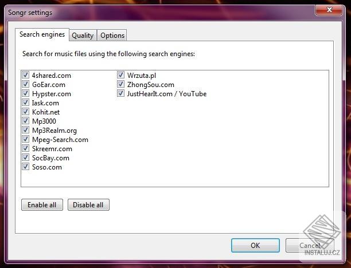Click the Enable all button

[x=42, y=205]
